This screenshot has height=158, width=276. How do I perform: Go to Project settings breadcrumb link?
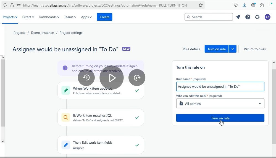71,33
